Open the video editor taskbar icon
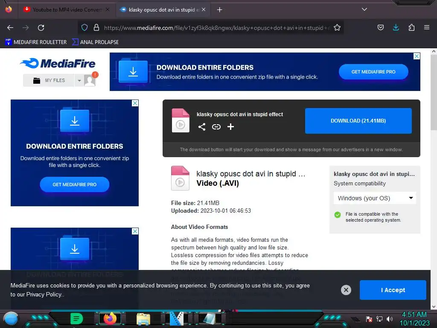Viewport: 437px width, 328px height. (177, 319)
